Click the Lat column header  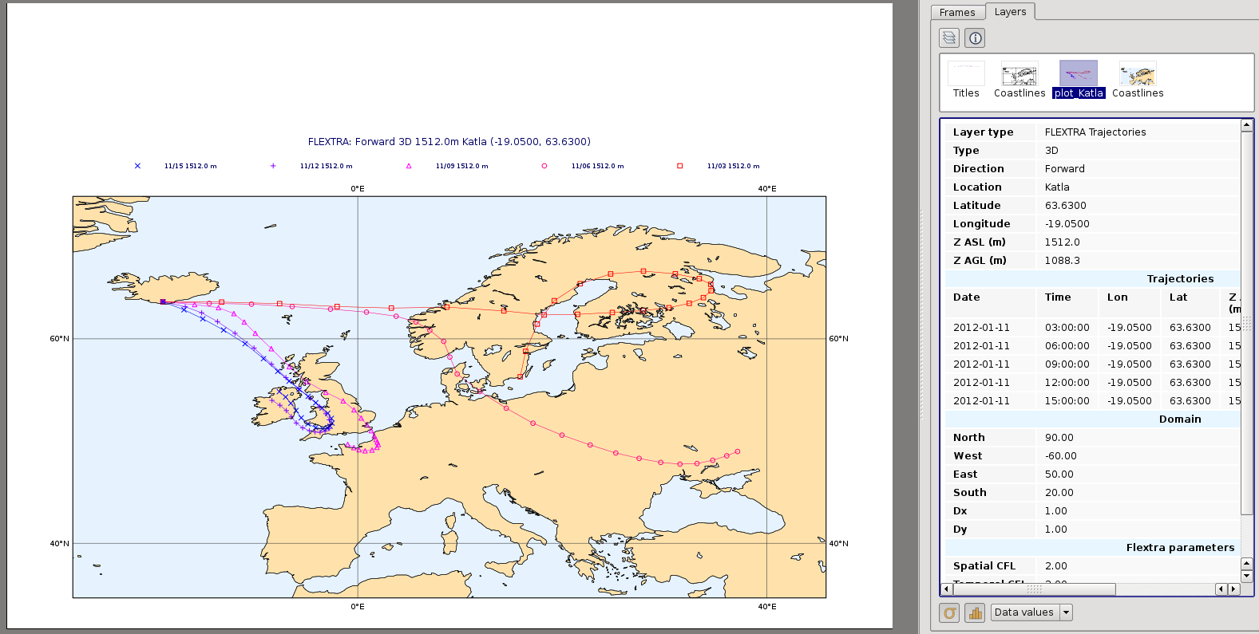coord(1178,297)
